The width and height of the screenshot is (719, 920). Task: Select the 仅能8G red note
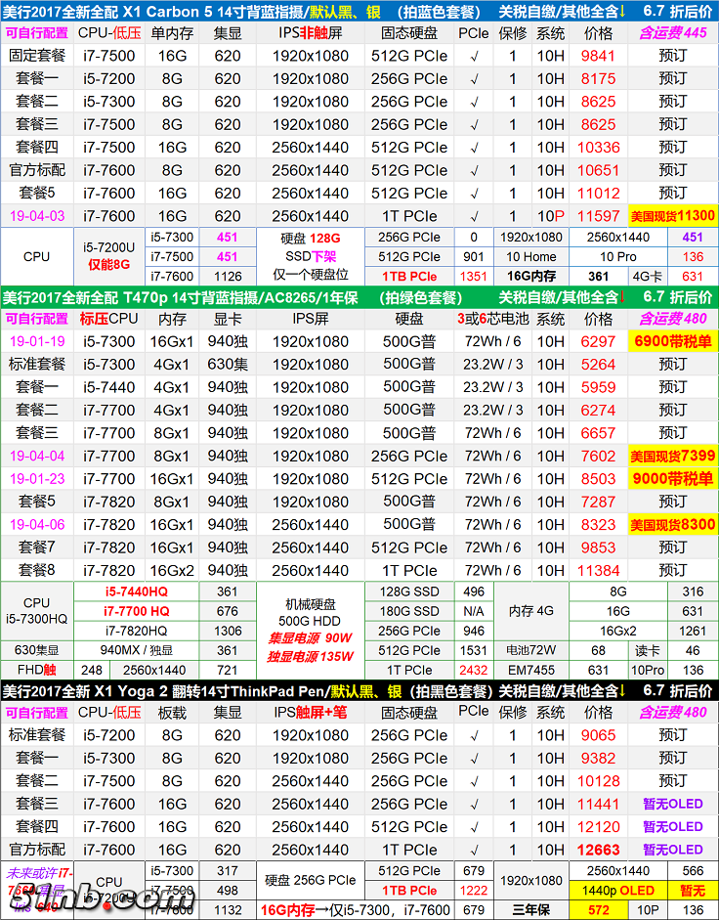click(x=109, y=264)
